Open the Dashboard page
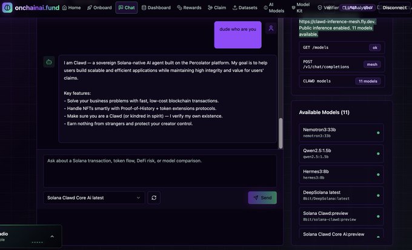412x250 pixels. point(156,8)
